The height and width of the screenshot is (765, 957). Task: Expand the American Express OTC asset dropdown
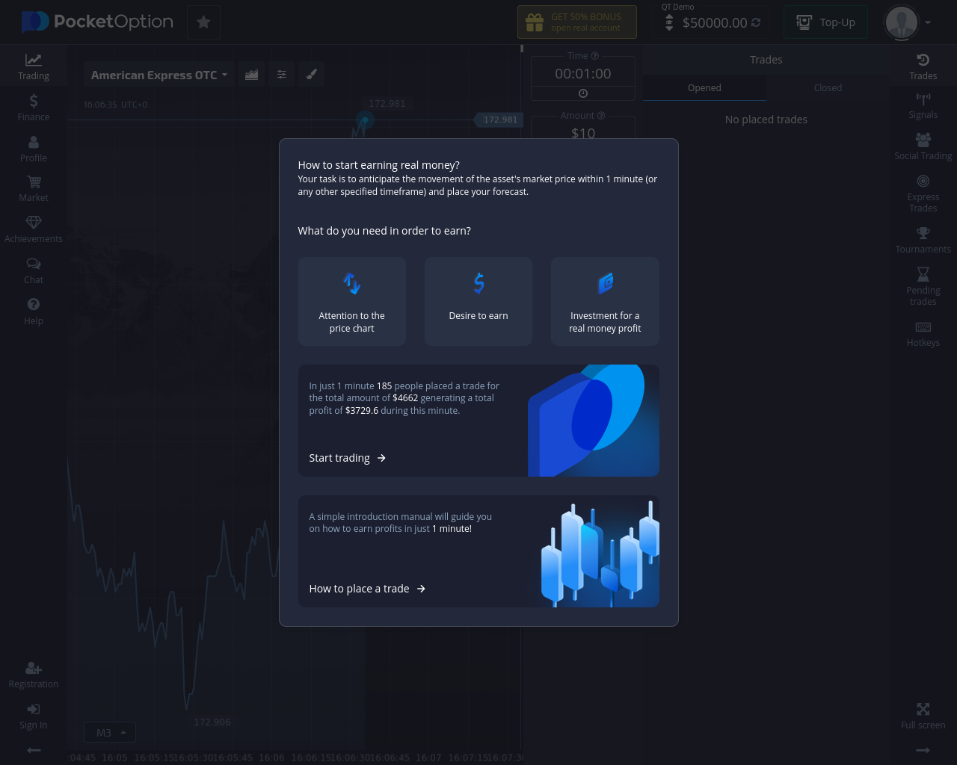(159, 75)
